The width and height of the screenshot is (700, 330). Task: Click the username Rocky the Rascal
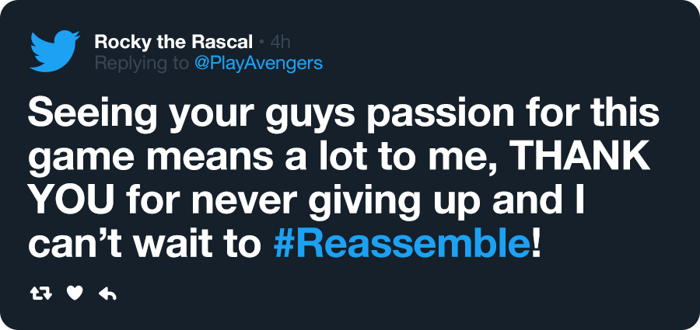[x=174, y=43]
